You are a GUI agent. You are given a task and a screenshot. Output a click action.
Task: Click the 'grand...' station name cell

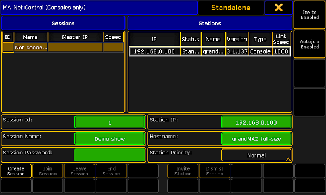[x=213, y=51]
